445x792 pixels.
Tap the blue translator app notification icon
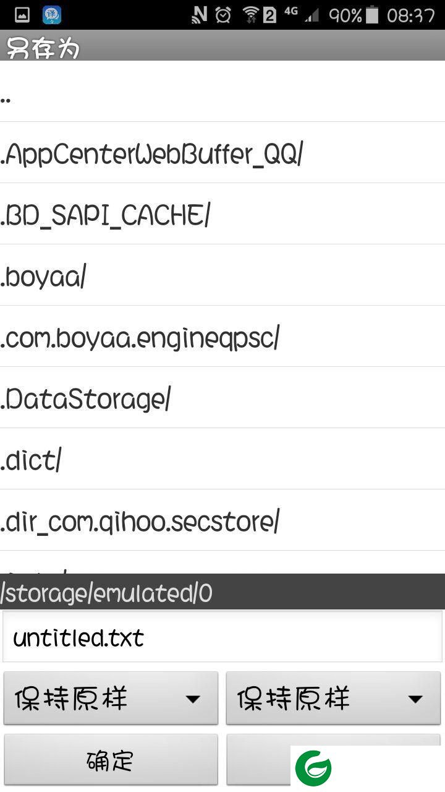[52, 15]
